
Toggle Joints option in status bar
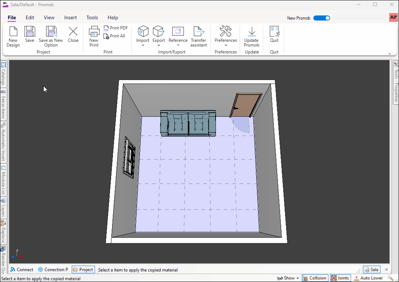(x=340, y=278)
